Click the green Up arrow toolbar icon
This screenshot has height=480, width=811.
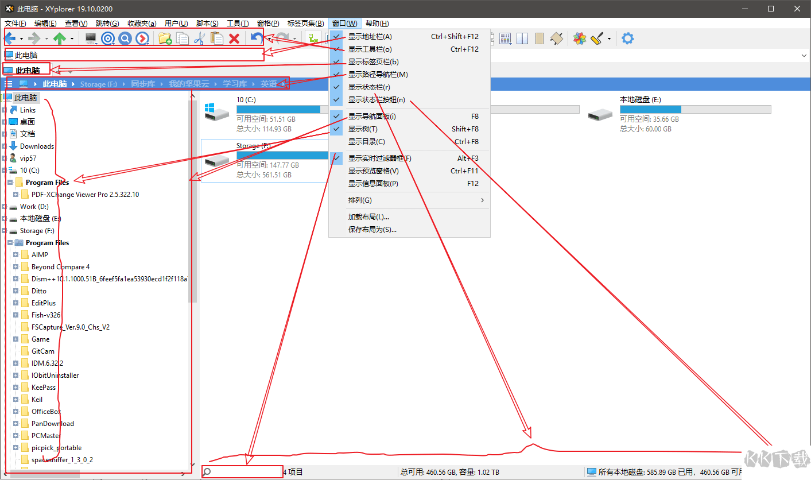60,38
